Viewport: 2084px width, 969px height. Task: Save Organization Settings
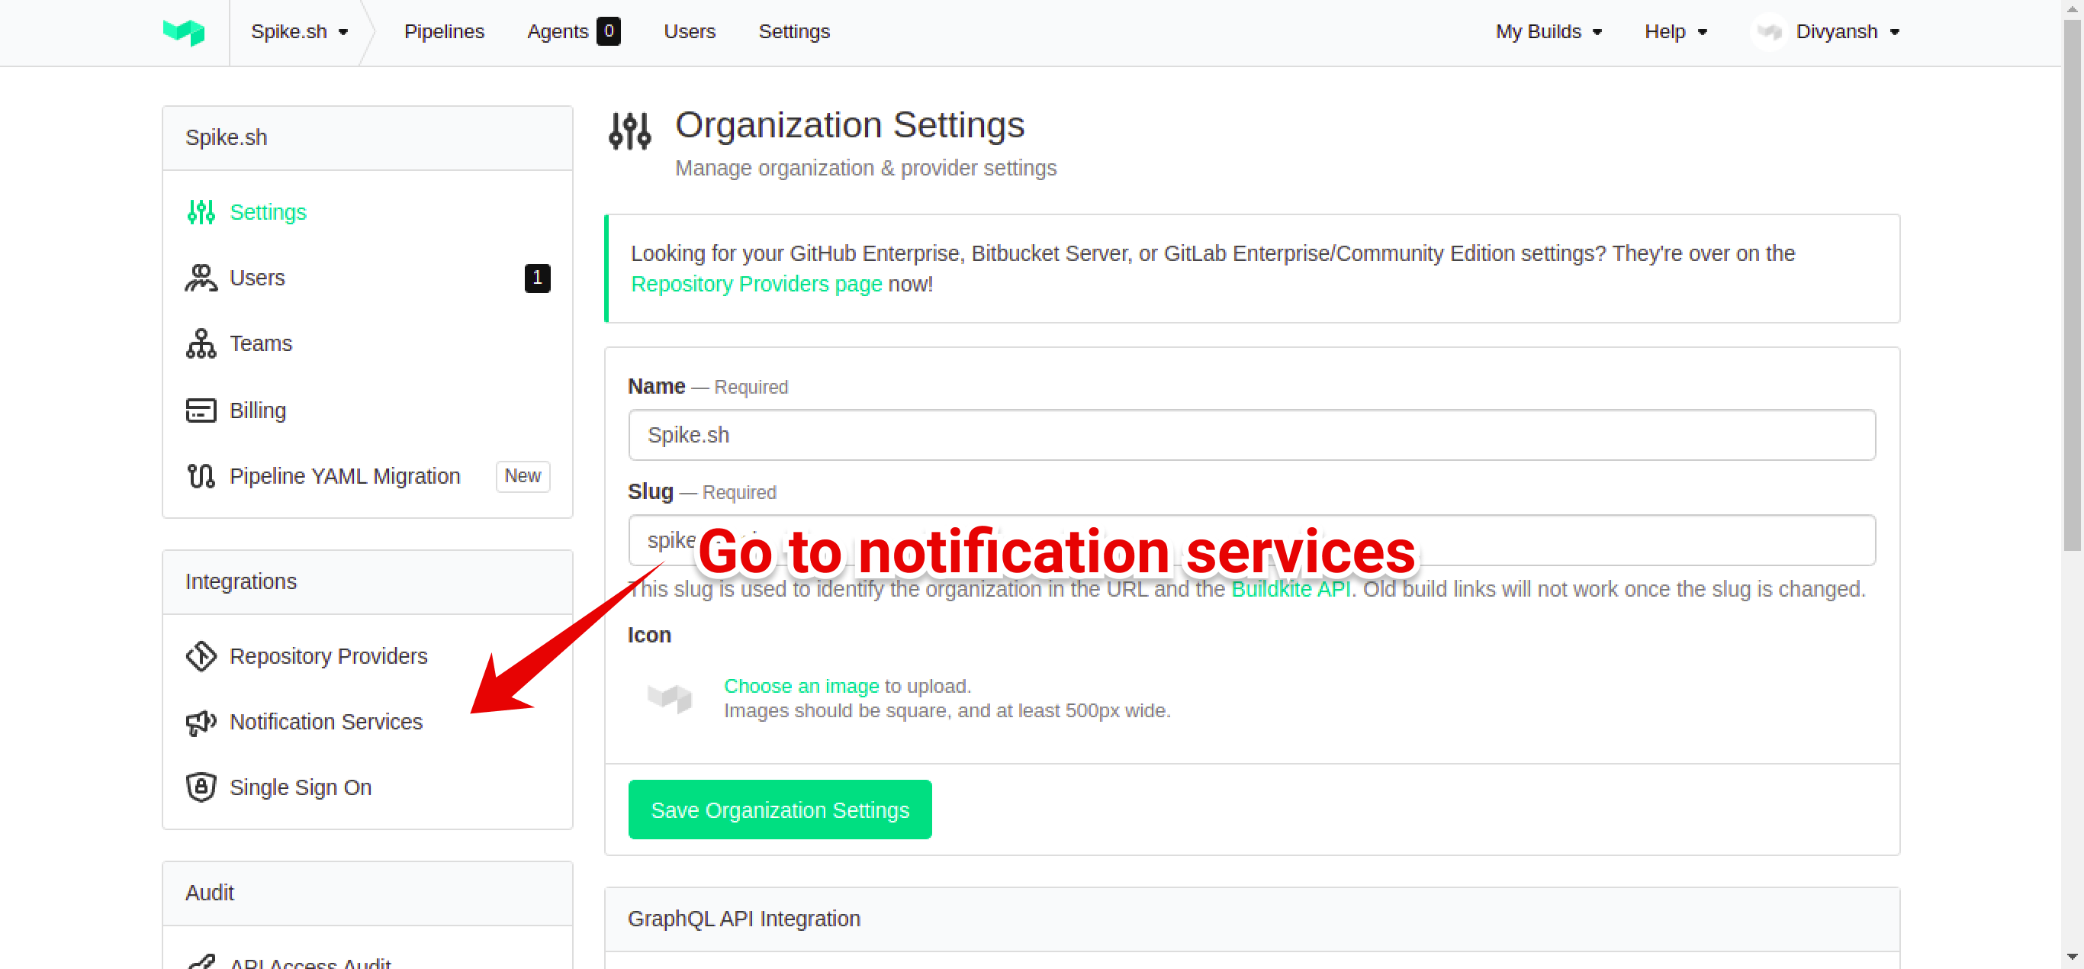[779, 810]
